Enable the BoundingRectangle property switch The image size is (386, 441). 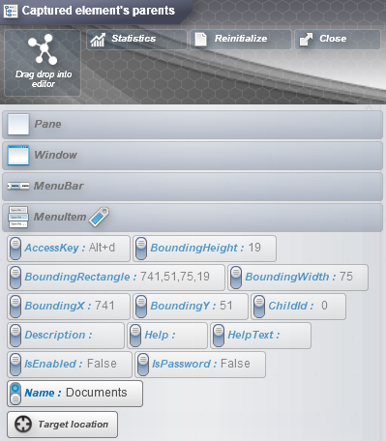tap(15, 278)
